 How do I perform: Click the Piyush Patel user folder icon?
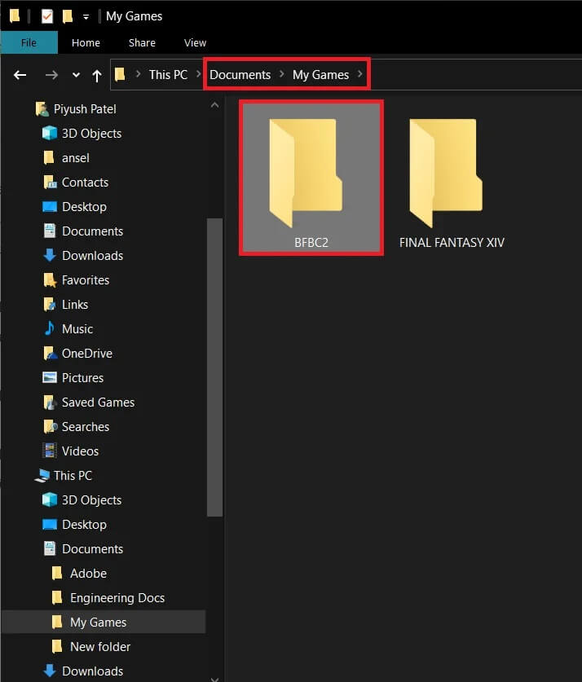(42, 108)
